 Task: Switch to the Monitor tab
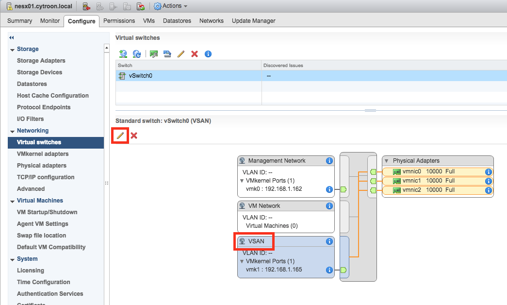50,21
